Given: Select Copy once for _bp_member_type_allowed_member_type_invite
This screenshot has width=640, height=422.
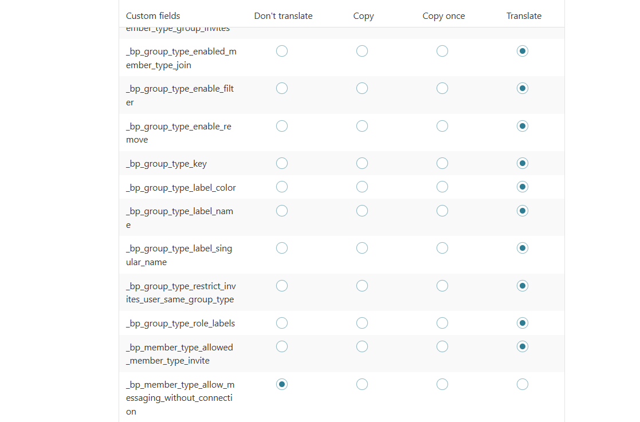Looking at the screenshot, I should [x=442, y=346].
